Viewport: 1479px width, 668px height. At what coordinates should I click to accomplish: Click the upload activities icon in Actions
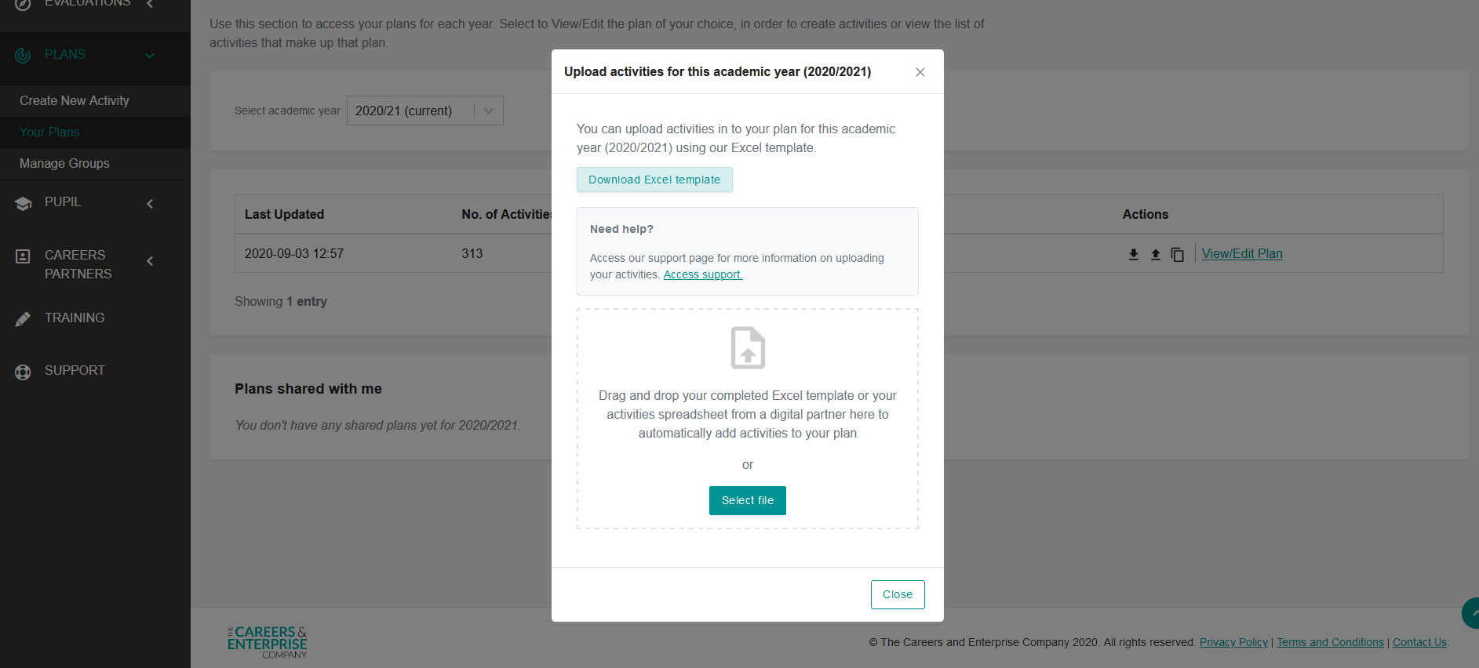[x=1155, y=254]
